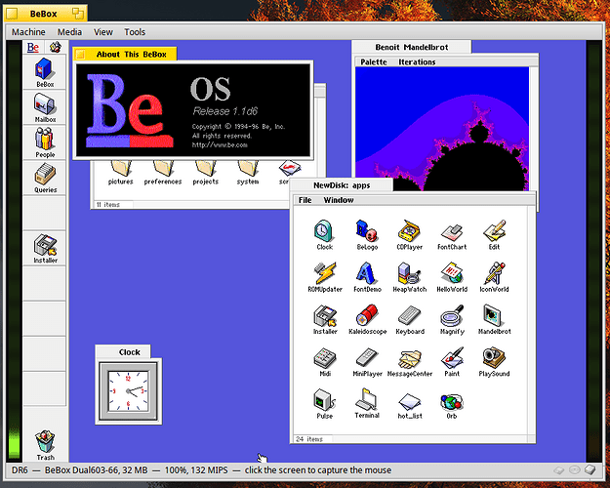Viewport: 610px width, 488px height.
Task: Open File menu in apps window
Action: click(x=305, y=200)
